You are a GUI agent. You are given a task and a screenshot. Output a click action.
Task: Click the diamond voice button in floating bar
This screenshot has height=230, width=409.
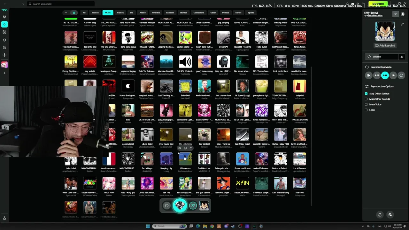[x=180, y=205]
